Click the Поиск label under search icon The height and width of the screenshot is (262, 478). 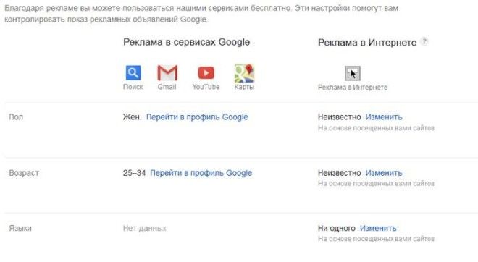(133, 87)
